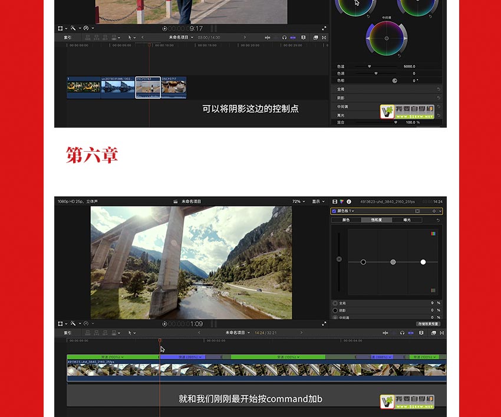Image resolution: width=501 pixels, height=417 pixels.
Task: Select the uv2073031388 clip in the timeline
Action: tap(118, 88)
